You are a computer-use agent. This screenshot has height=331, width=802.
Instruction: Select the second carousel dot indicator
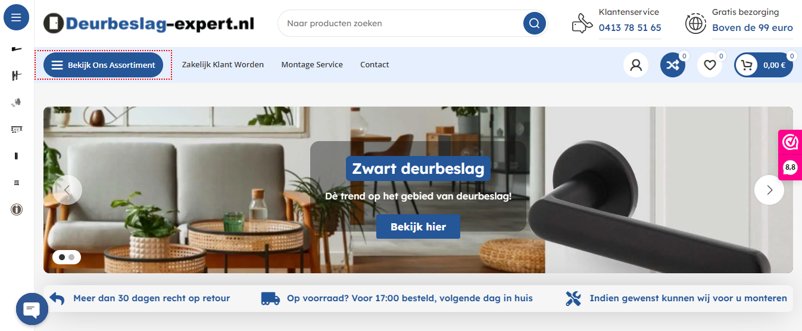[x=71, y=257]
